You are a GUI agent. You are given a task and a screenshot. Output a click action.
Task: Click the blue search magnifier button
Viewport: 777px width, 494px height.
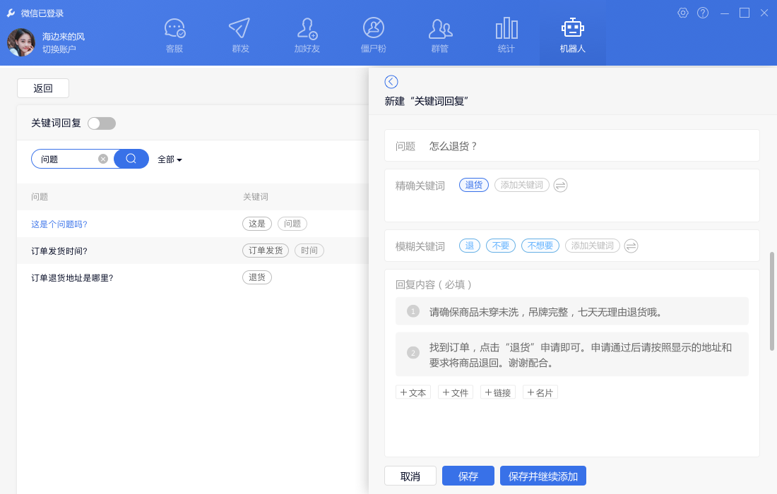coord(131,159)
